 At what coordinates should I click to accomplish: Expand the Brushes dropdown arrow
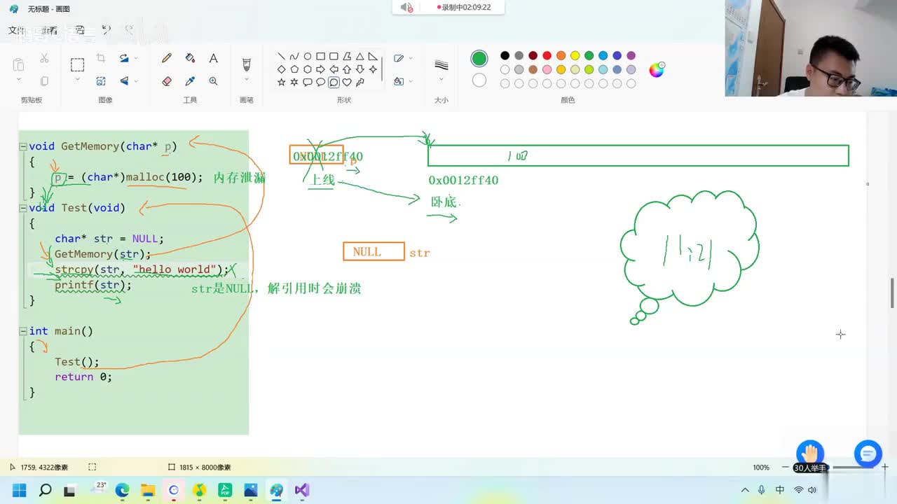pyautogui.click(x=246, y=80)
